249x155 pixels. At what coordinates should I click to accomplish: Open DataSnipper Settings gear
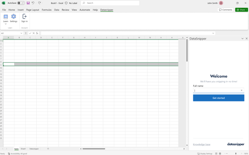click(13, 16)
